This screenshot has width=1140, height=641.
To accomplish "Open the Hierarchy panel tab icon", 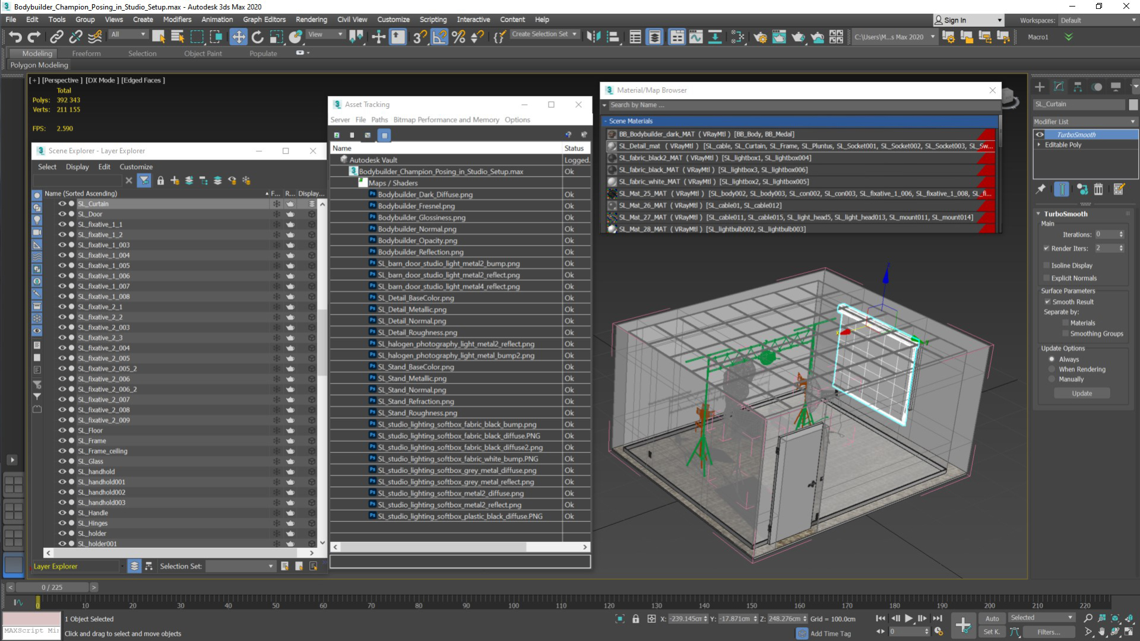I will coord(1078,87).
